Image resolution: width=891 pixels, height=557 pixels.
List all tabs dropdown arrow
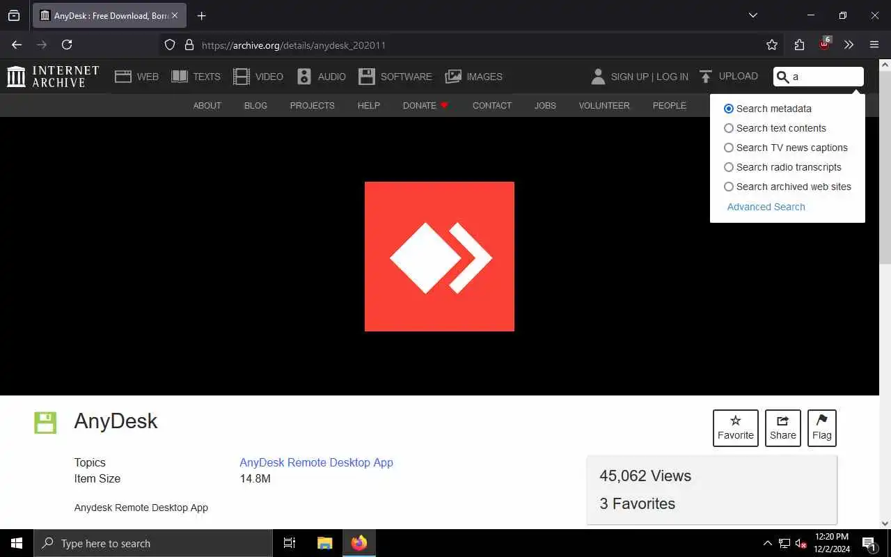coord(753,15)
